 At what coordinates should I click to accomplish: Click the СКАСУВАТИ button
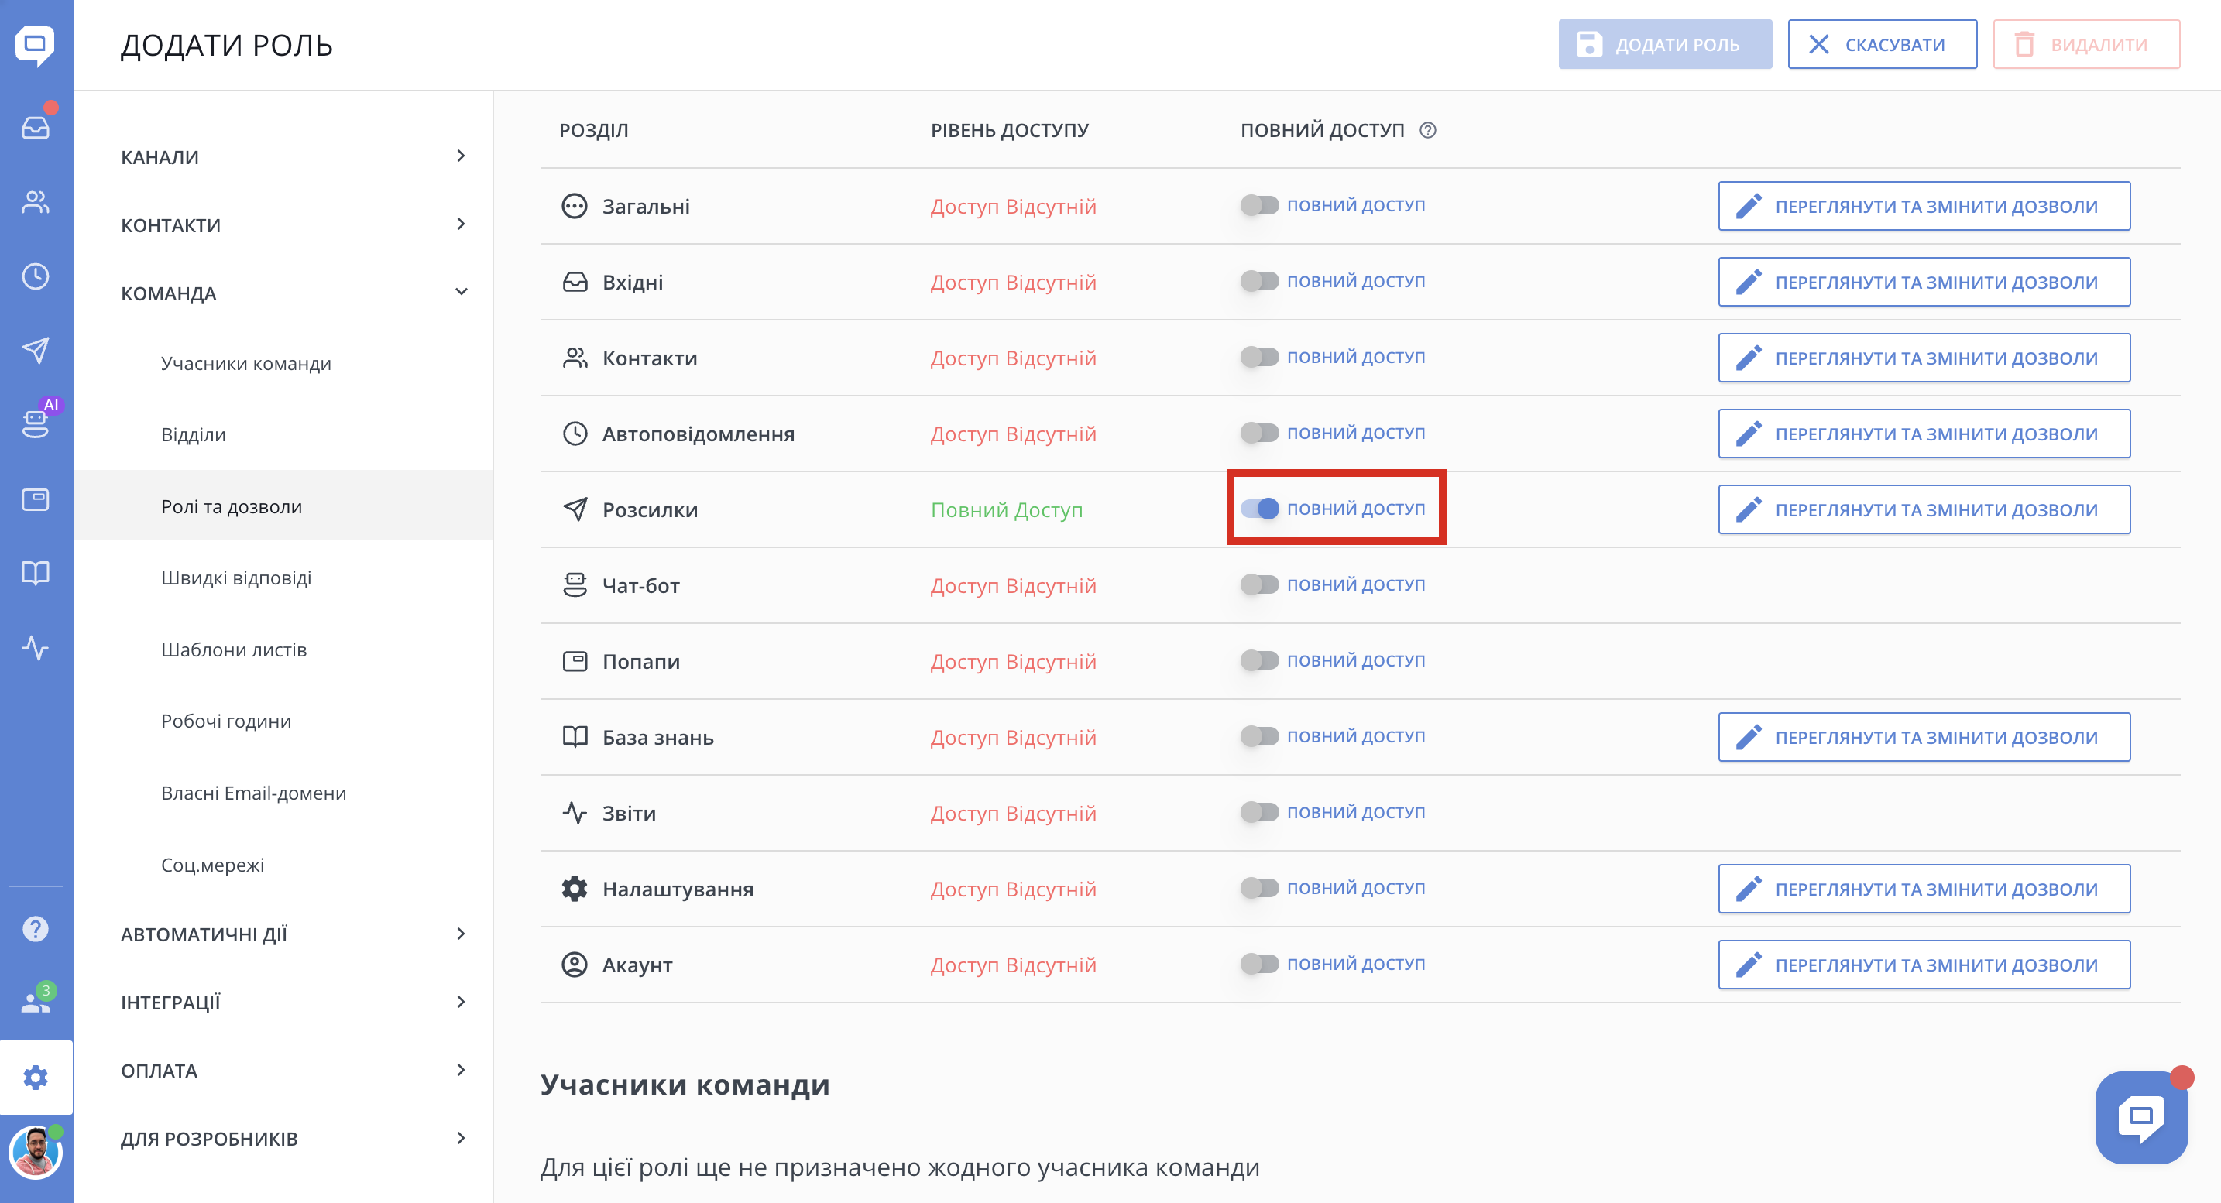point(1881,44)
